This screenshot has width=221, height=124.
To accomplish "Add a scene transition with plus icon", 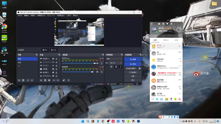I will click(x=111, y=67).
